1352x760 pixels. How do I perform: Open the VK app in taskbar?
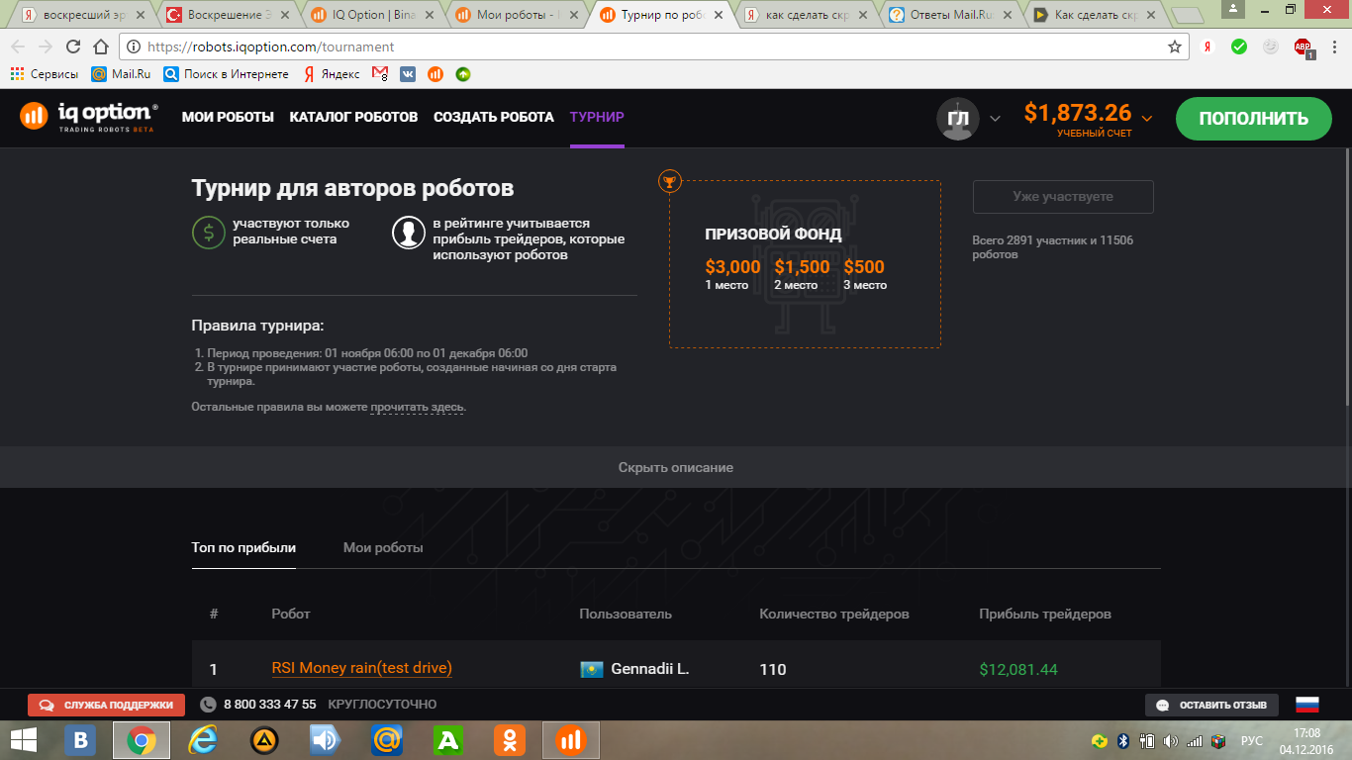(80, 740)
